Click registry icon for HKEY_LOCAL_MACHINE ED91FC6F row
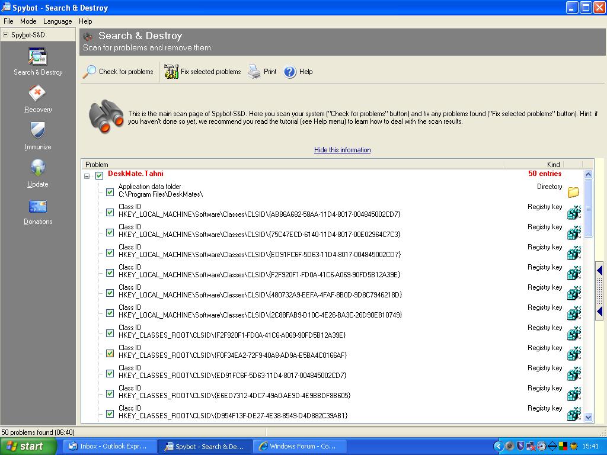 [574, 252]
